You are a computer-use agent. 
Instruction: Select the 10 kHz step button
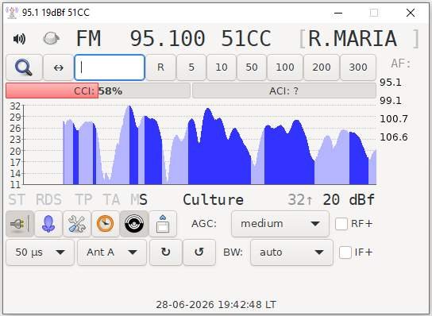click(x=222, y=67)
